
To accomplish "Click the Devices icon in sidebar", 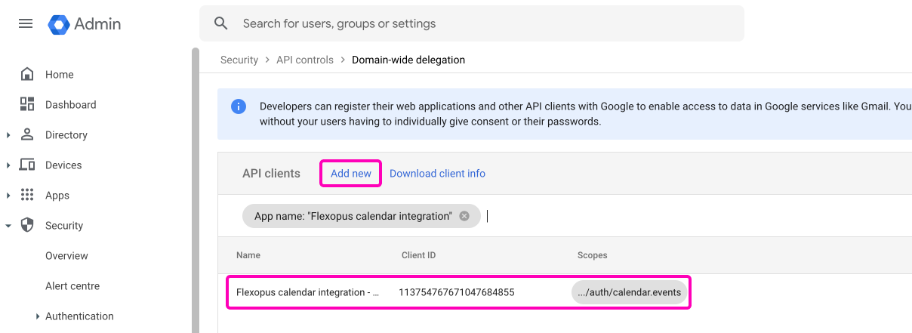I will pos(27,165).
